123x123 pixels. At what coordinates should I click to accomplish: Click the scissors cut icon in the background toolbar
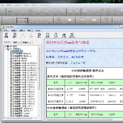[x=10, y=11]
